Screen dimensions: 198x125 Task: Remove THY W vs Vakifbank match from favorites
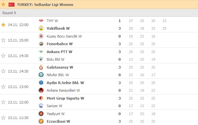point(3,25)
